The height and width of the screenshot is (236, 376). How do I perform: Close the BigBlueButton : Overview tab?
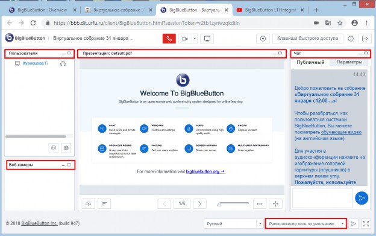click(x=75, y=10)
